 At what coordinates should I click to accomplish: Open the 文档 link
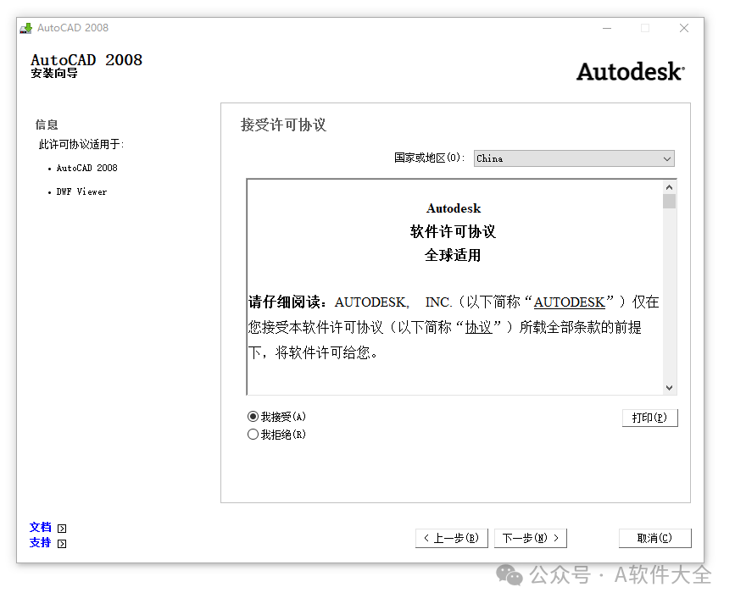click(41, 527)
